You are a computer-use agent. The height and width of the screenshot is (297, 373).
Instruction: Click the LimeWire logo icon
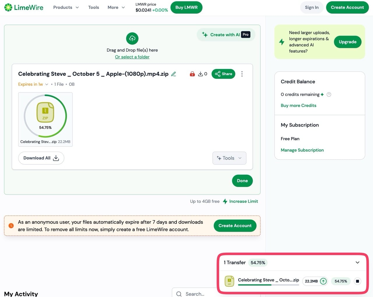click(8, 7)
